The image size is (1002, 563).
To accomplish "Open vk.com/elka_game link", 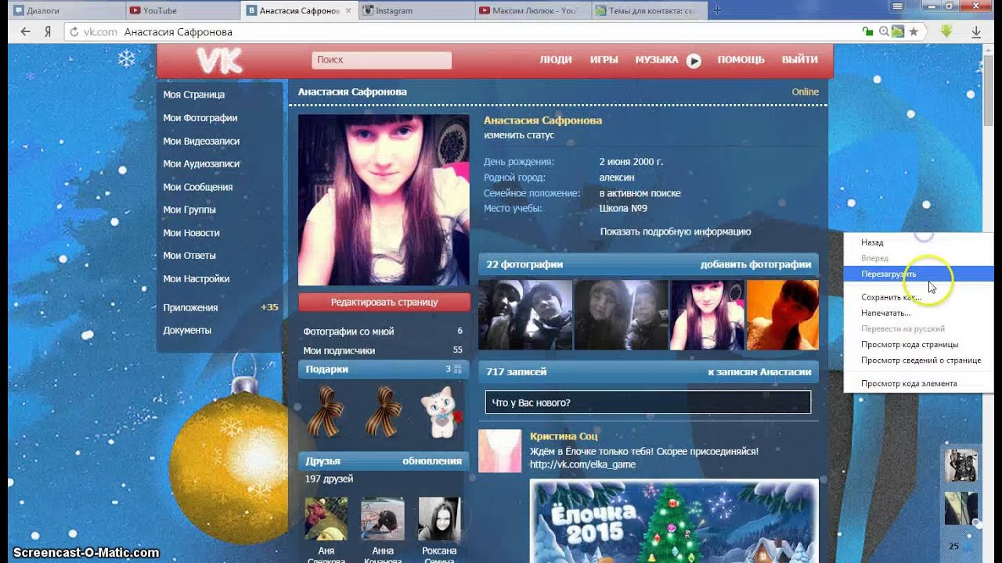I will click(x=582, y=464).
